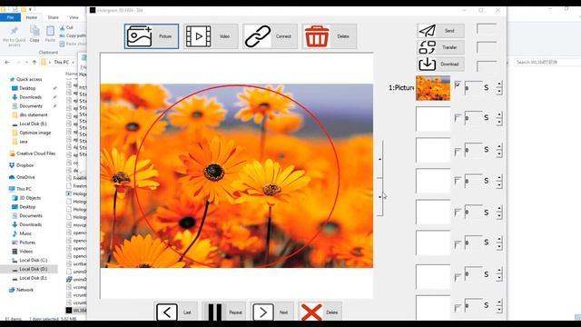Click the Send paper-plane button

coord(440,31)
